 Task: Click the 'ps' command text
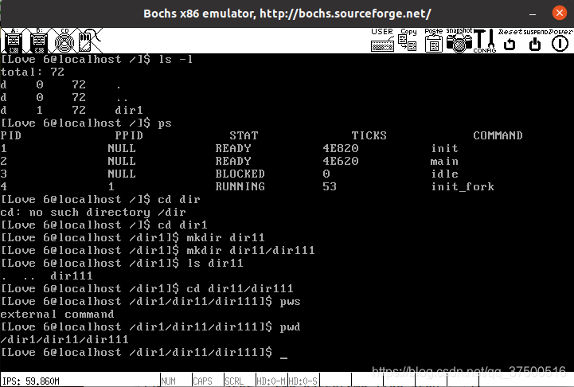pos(165,123)
